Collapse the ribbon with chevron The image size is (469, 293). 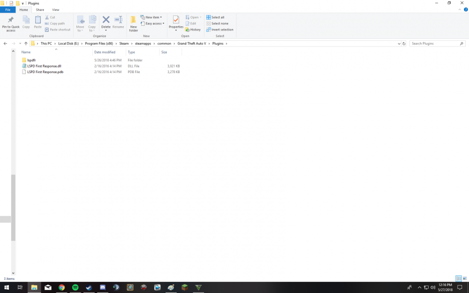tap(460, 9)
